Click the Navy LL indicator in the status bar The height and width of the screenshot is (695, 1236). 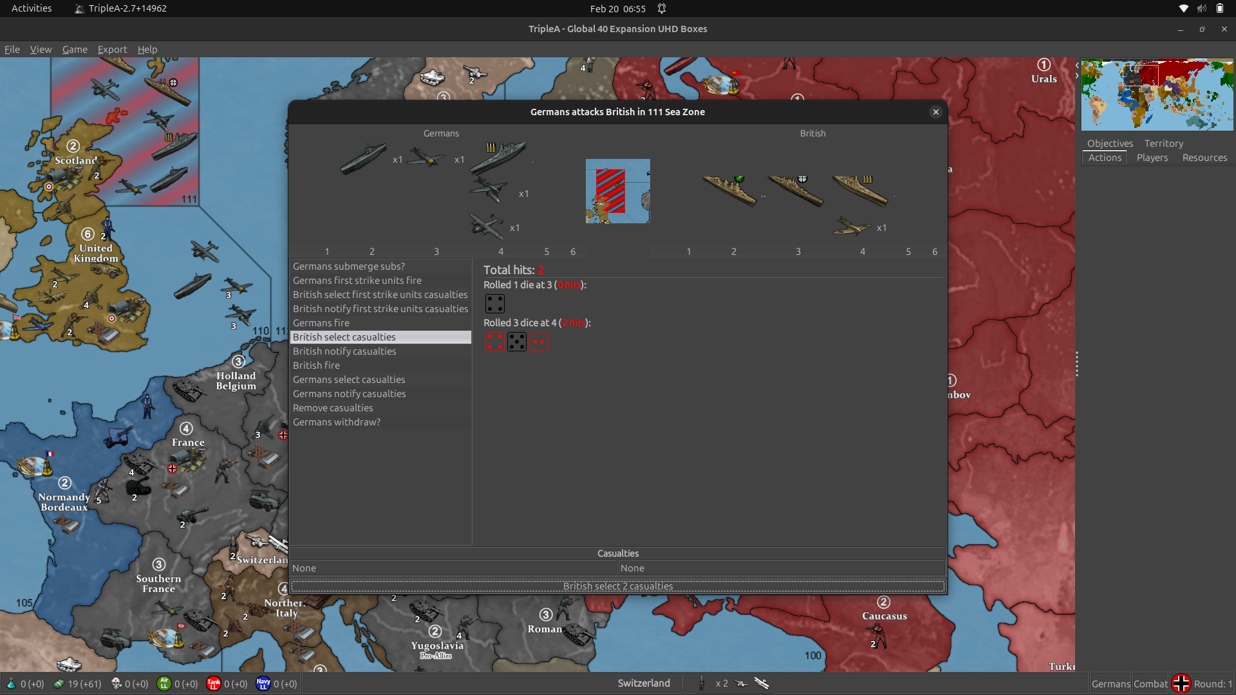point(263,683)
